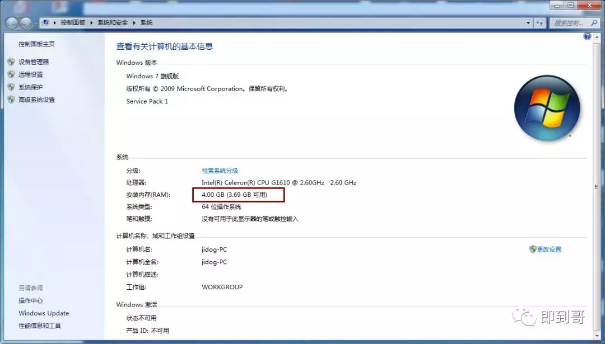Click the shield icon beside 系统保护
This screenshot has width=605, height=344.
pos(11,87)
